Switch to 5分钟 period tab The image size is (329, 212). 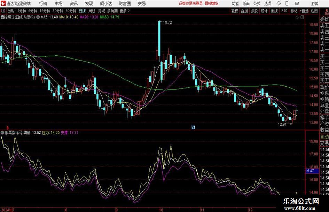pos(32,11)
